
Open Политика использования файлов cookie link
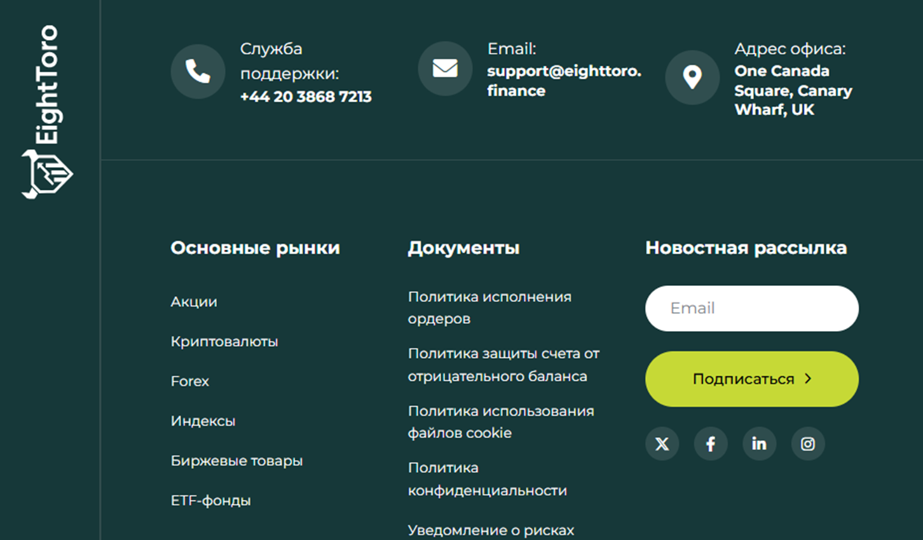pos(501,422)
